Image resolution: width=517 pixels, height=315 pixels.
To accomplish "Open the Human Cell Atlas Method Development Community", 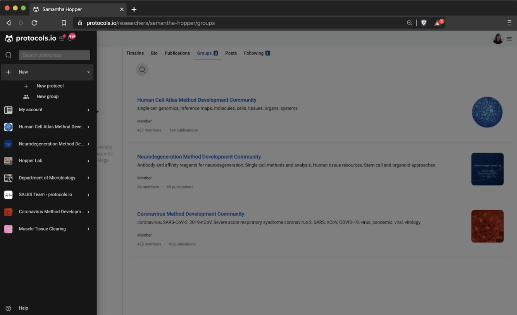I will click(x=197, y=100).
